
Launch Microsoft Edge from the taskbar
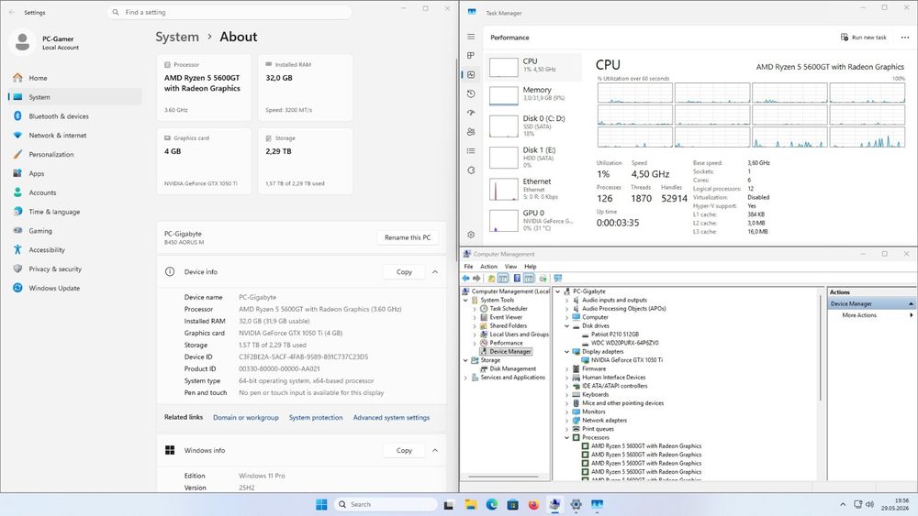[492, 504]
